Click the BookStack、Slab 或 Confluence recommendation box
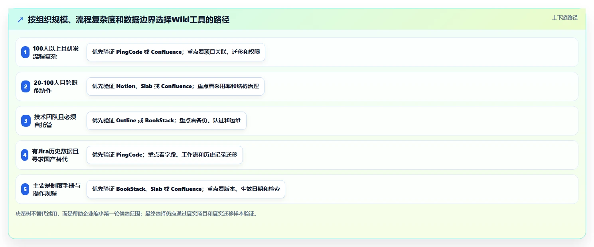The width and height of the screenshot is (594, 247). 186,189
